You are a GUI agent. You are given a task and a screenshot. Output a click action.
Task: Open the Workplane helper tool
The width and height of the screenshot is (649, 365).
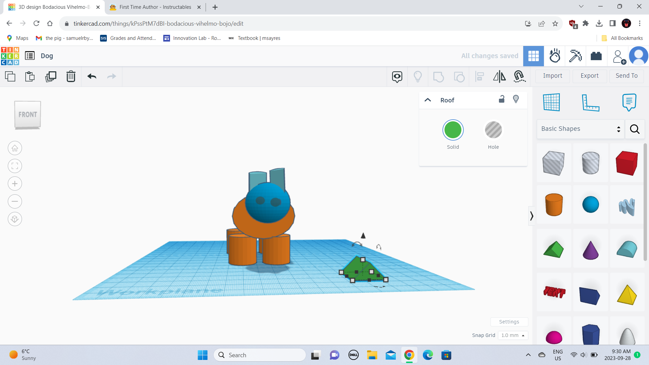pyautogui.click(x=552, y=102)
